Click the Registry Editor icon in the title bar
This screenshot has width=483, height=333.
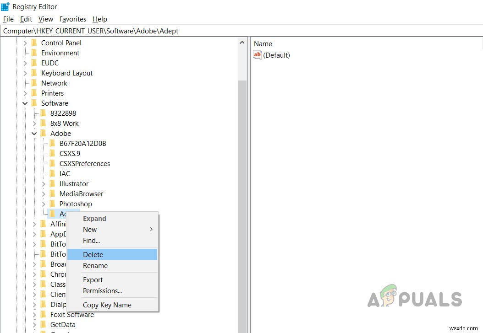pyautogui.click(x=5, y=6)
